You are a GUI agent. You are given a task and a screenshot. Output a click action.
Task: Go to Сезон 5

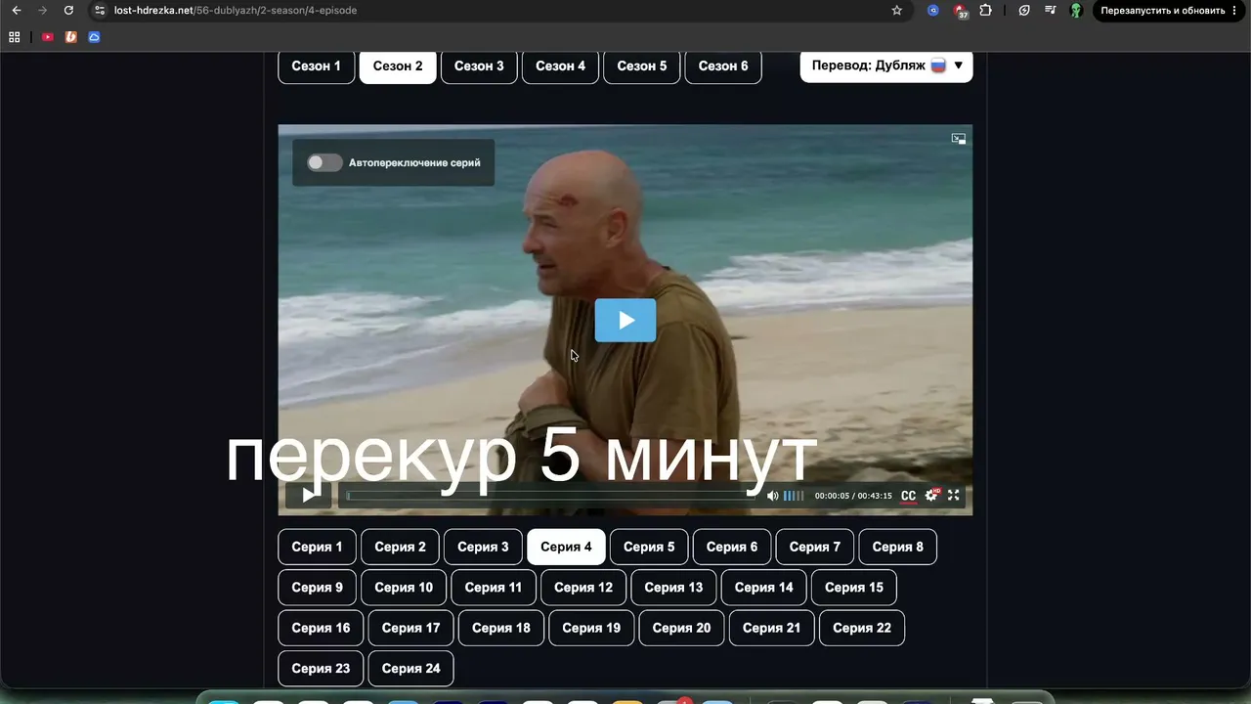pos(642,66)
